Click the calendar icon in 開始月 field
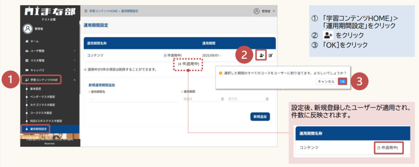The image size is (419, 167). 222,99
